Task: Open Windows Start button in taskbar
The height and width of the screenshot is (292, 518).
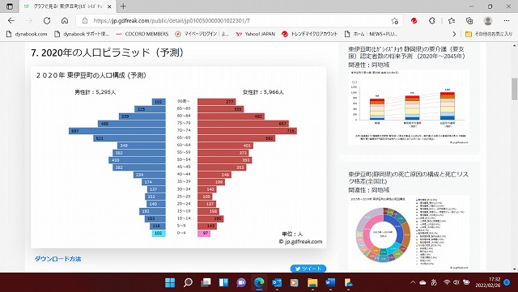Action: point(170,282)
